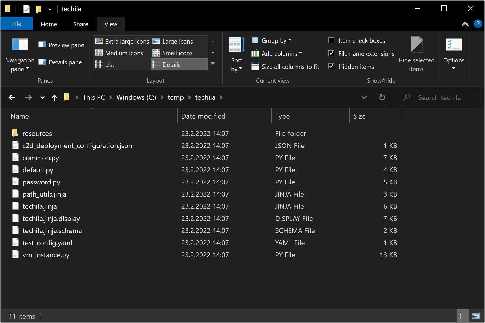Viewport: 485px width, 323px height.
Task: Switch to the Share tab
Action: [80, 24]
